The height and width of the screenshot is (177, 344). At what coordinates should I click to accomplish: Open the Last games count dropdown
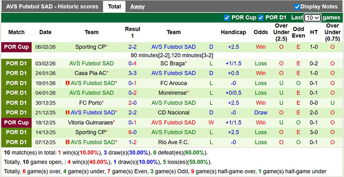pyautogui.click(x=312, y=18)
